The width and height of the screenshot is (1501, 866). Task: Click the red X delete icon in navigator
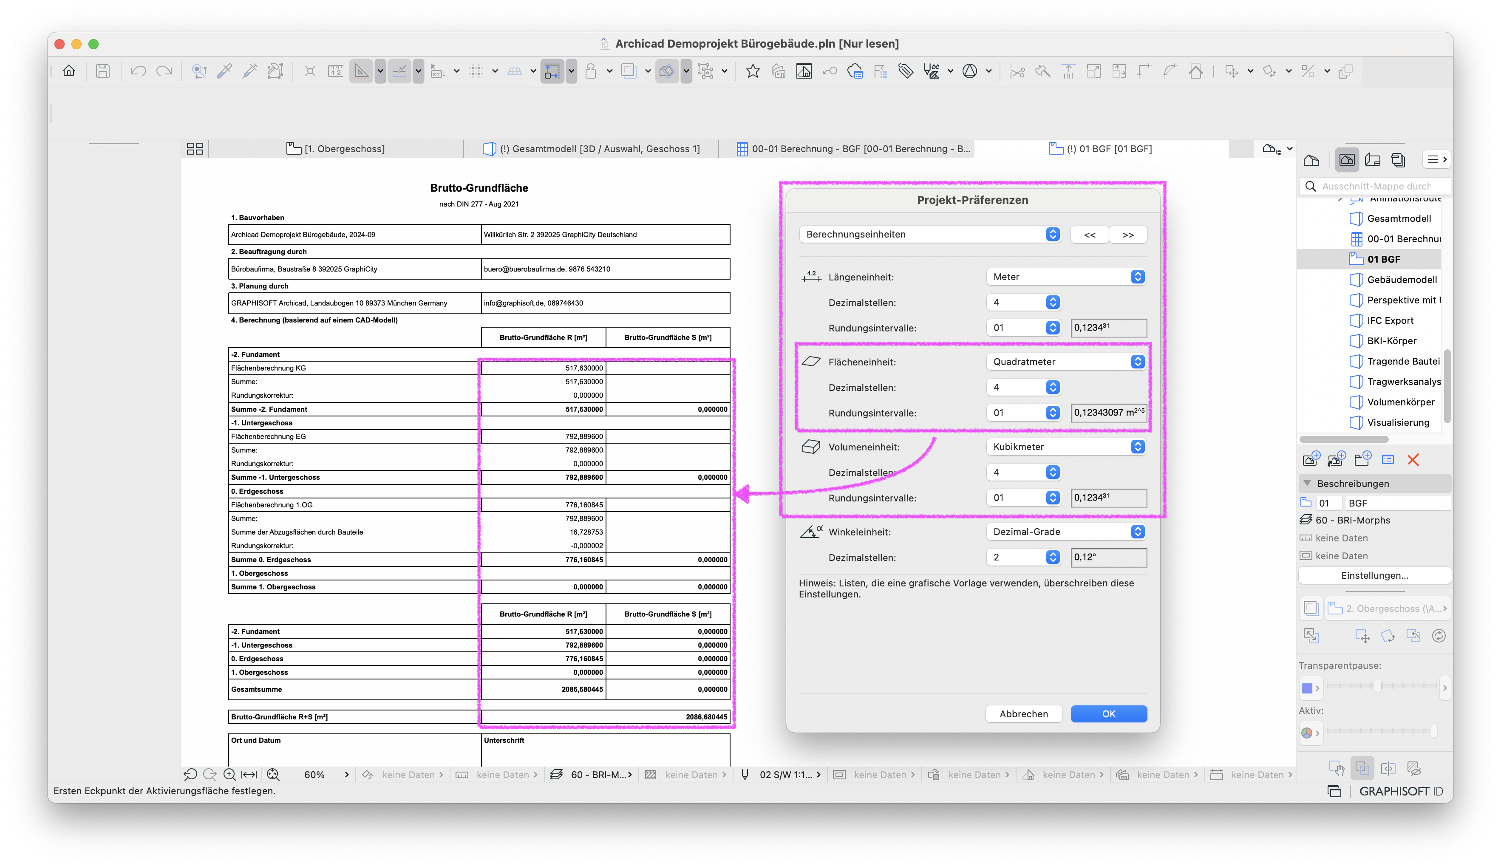click(x=1413, y=459)
